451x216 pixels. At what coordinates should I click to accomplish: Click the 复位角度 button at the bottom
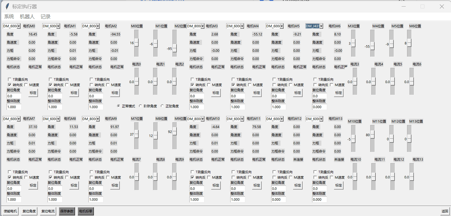coord(29,211)
